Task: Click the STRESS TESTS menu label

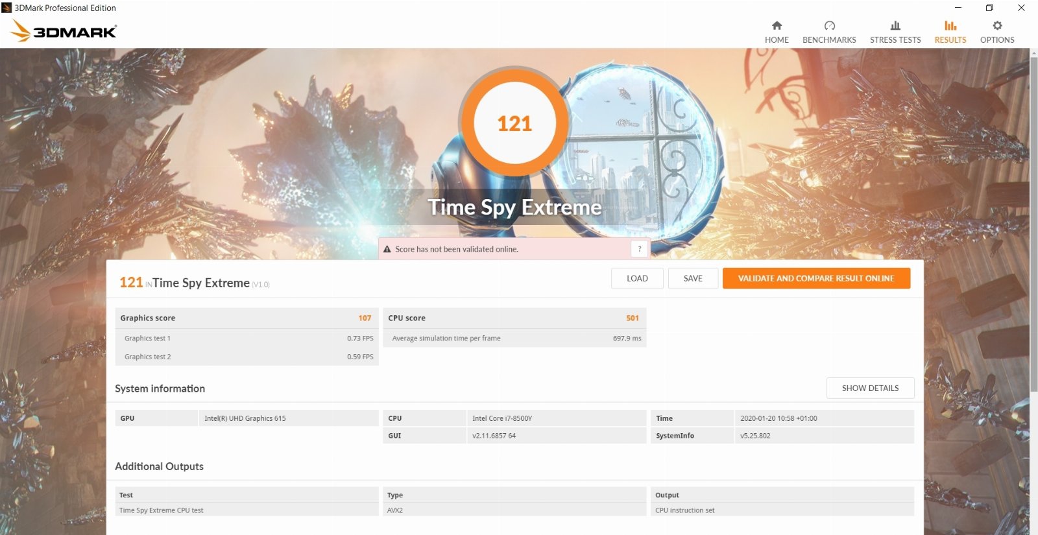Action: point(895,40)
